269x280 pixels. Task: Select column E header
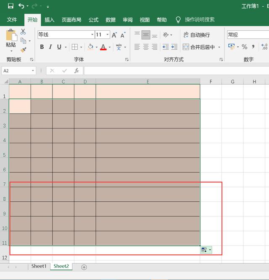point(148,81)
